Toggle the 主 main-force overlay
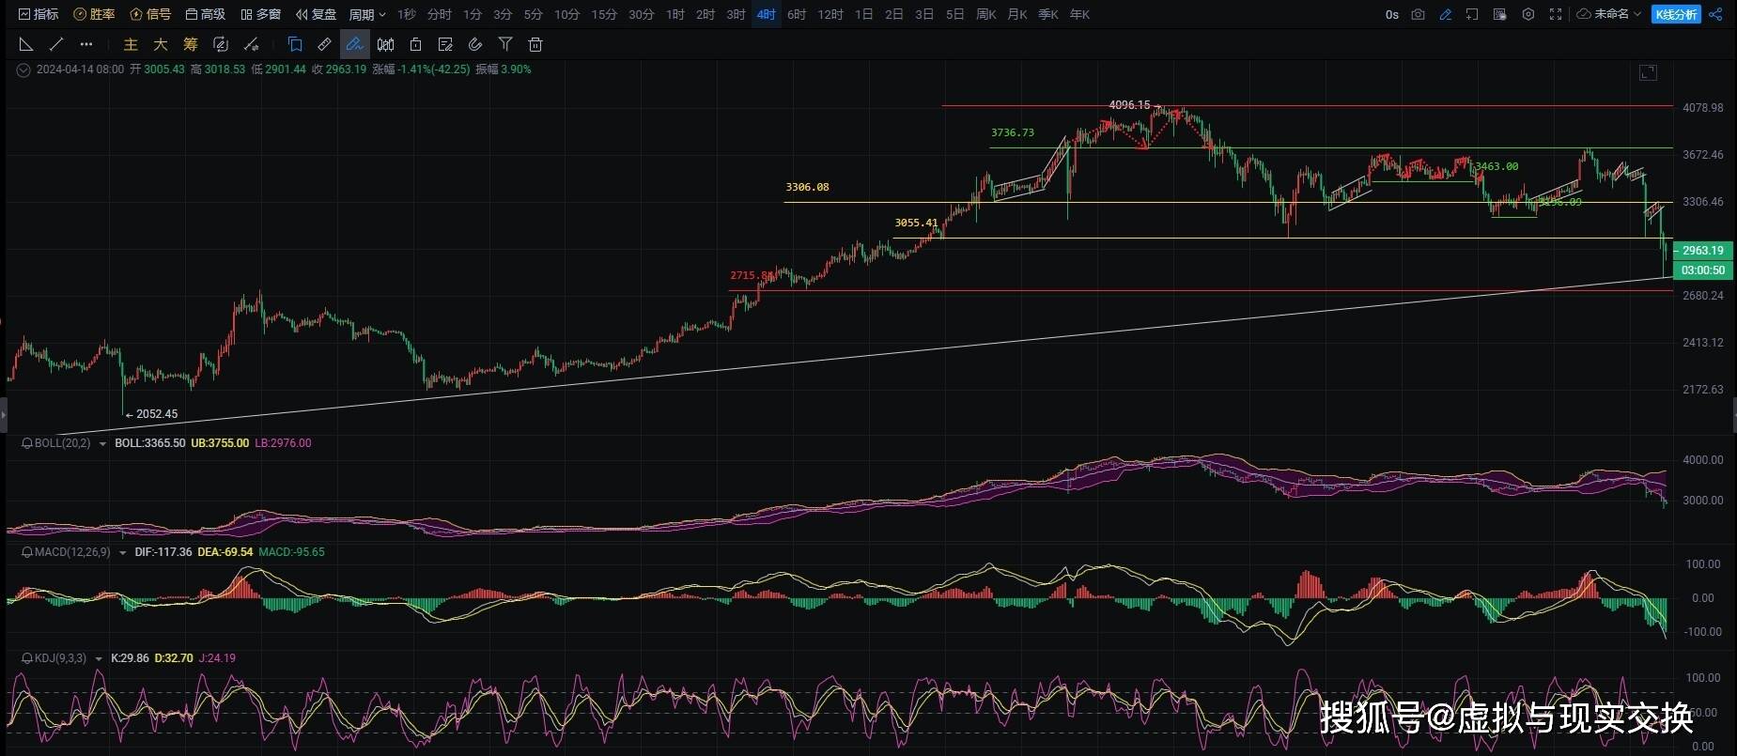Viewport: 1737px width, 756px height. (x=131, y=44)
